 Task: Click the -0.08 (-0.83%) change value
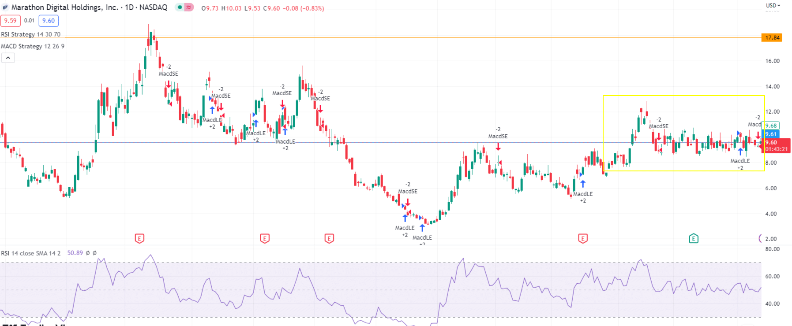304,8
